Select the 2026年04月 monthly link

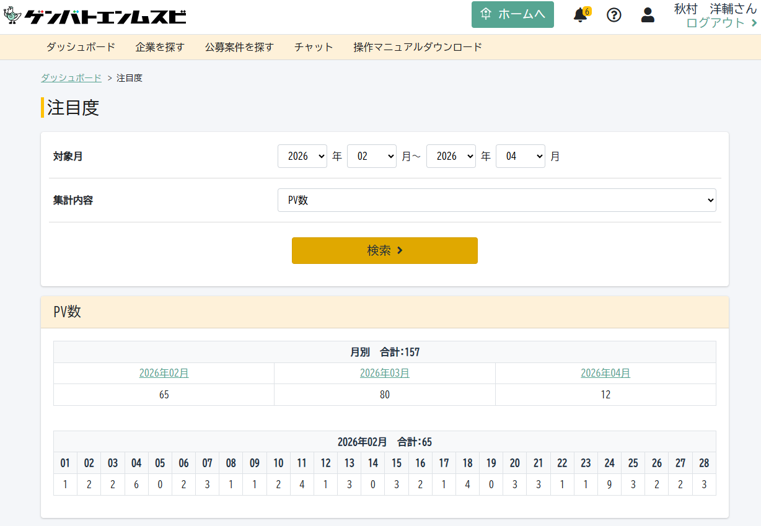(x=605, y=373)
